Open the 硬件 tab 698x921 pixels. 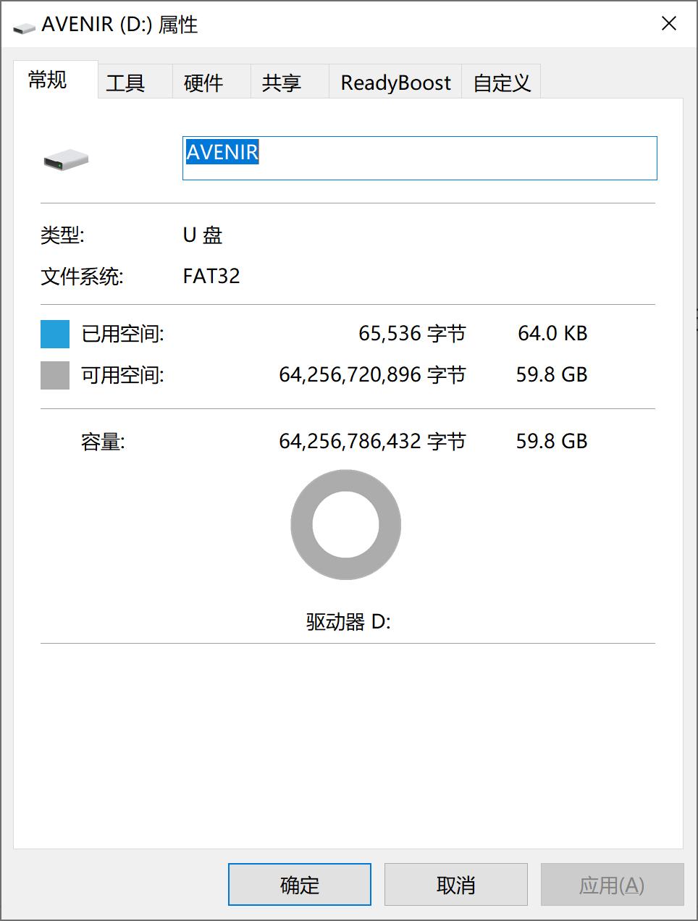[209, 82]
